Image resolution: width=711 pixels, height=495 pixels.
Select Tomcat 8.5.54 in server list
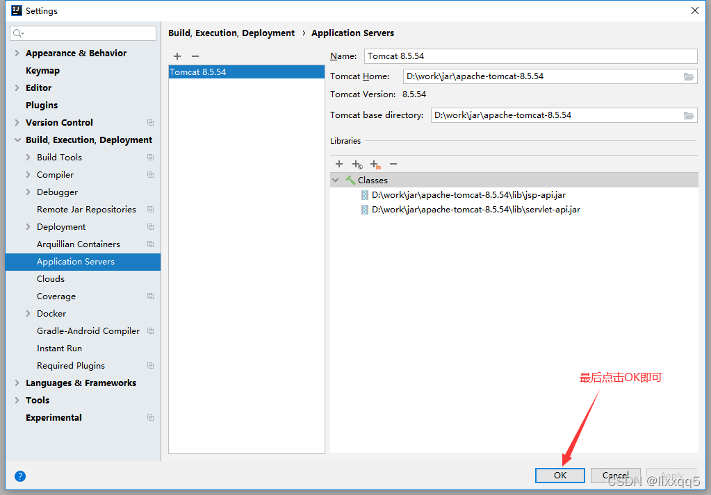click(247, 72)
